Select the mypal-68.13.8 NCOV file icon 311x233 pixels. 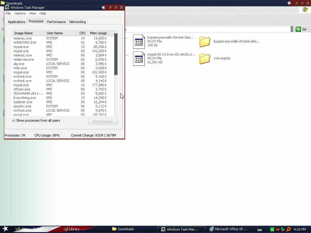(139, 59)
